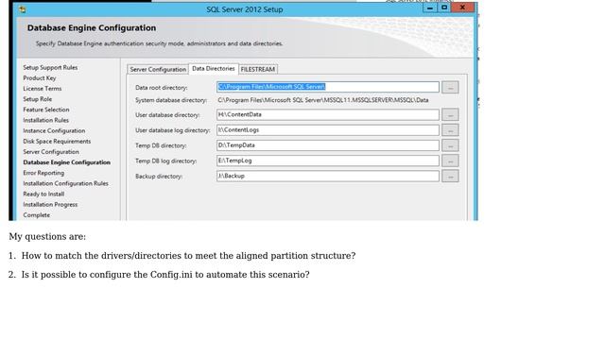Close the SQL Server 2012 Setup window
Screen dimensions: 605x340
click(x=462, y=8)
